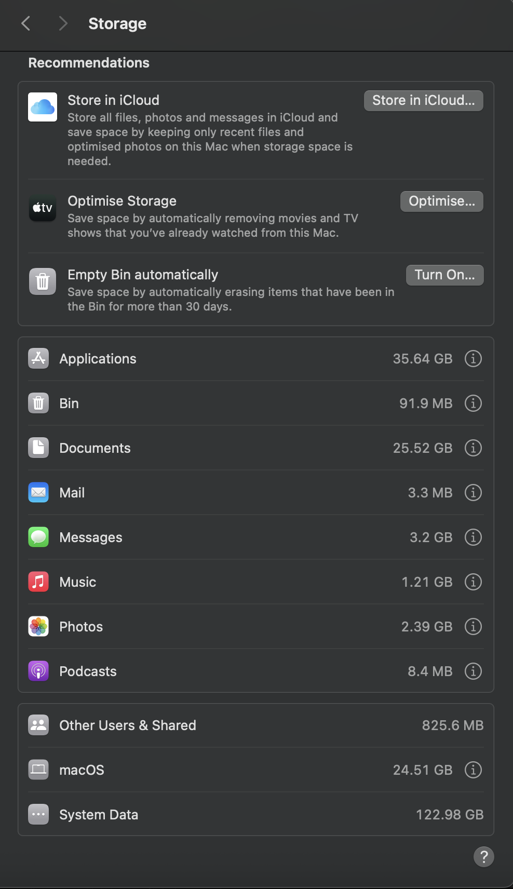Click the info circle next to Documents
The image size is (513, 889).
point(473,448)
